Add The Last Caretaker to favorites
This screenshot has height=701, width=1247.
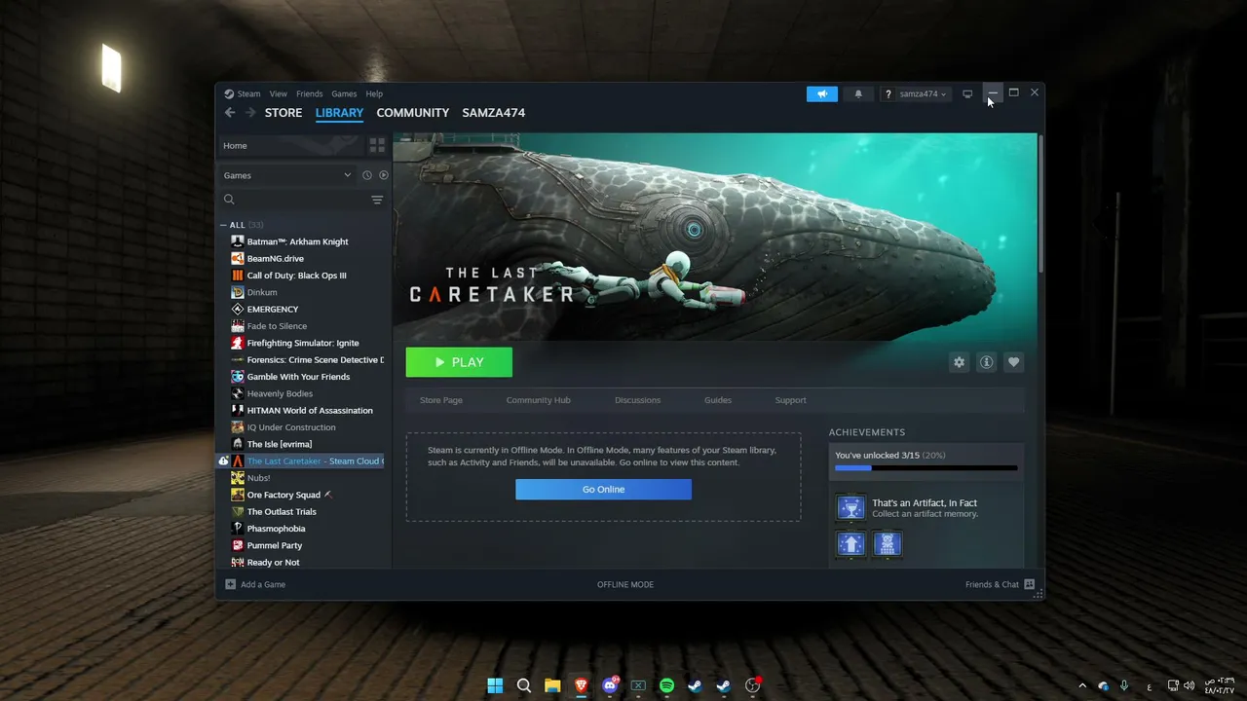tap(1013, 362)
